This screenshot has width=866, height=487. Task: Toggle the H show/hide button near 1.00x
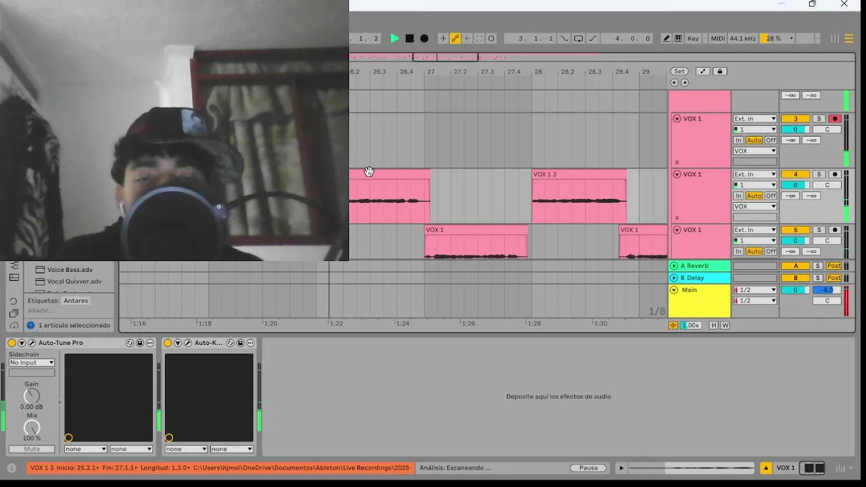(714, 325)
